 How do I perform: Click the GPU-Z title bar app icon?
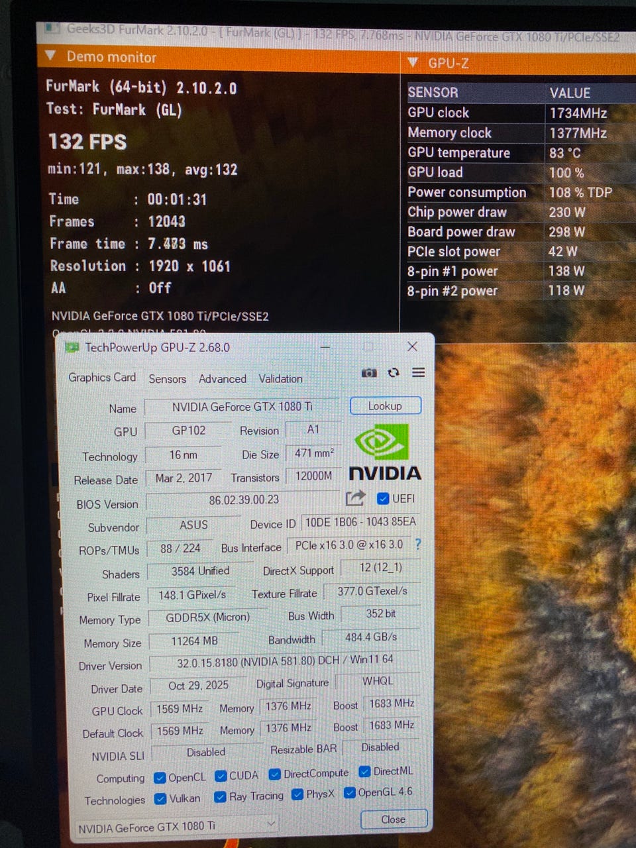click(72, 347)
